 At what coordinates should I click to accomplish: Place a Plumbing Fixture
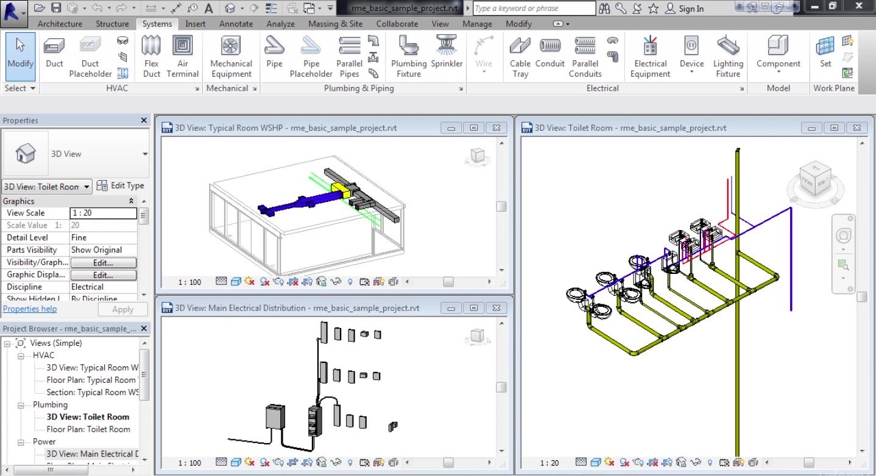[x=408, y=55]
